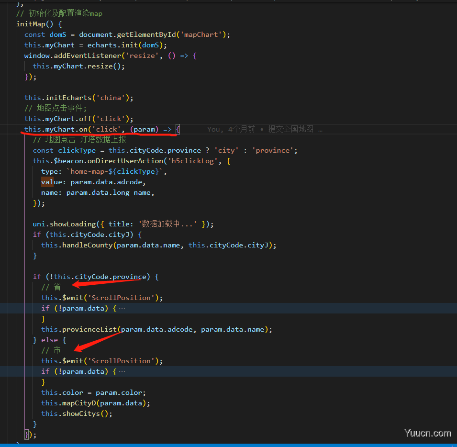
Task: Click line 'this.color = param.color;'
Action: pyautogui.click(x=93, y=392)
